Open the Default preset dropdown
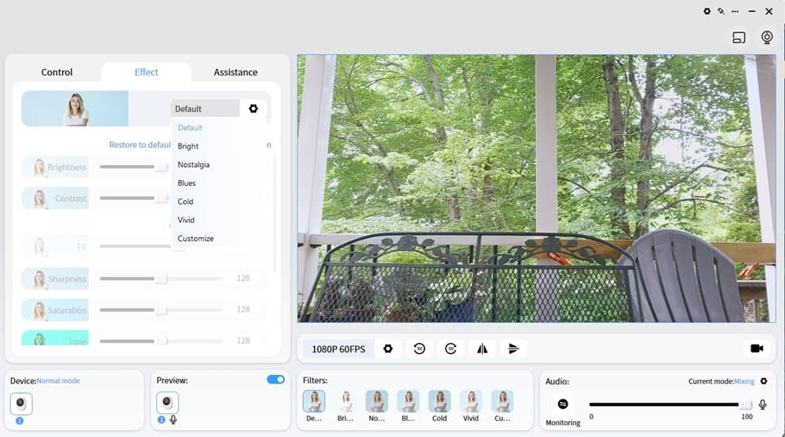785x437 pixels. [205, 108]
